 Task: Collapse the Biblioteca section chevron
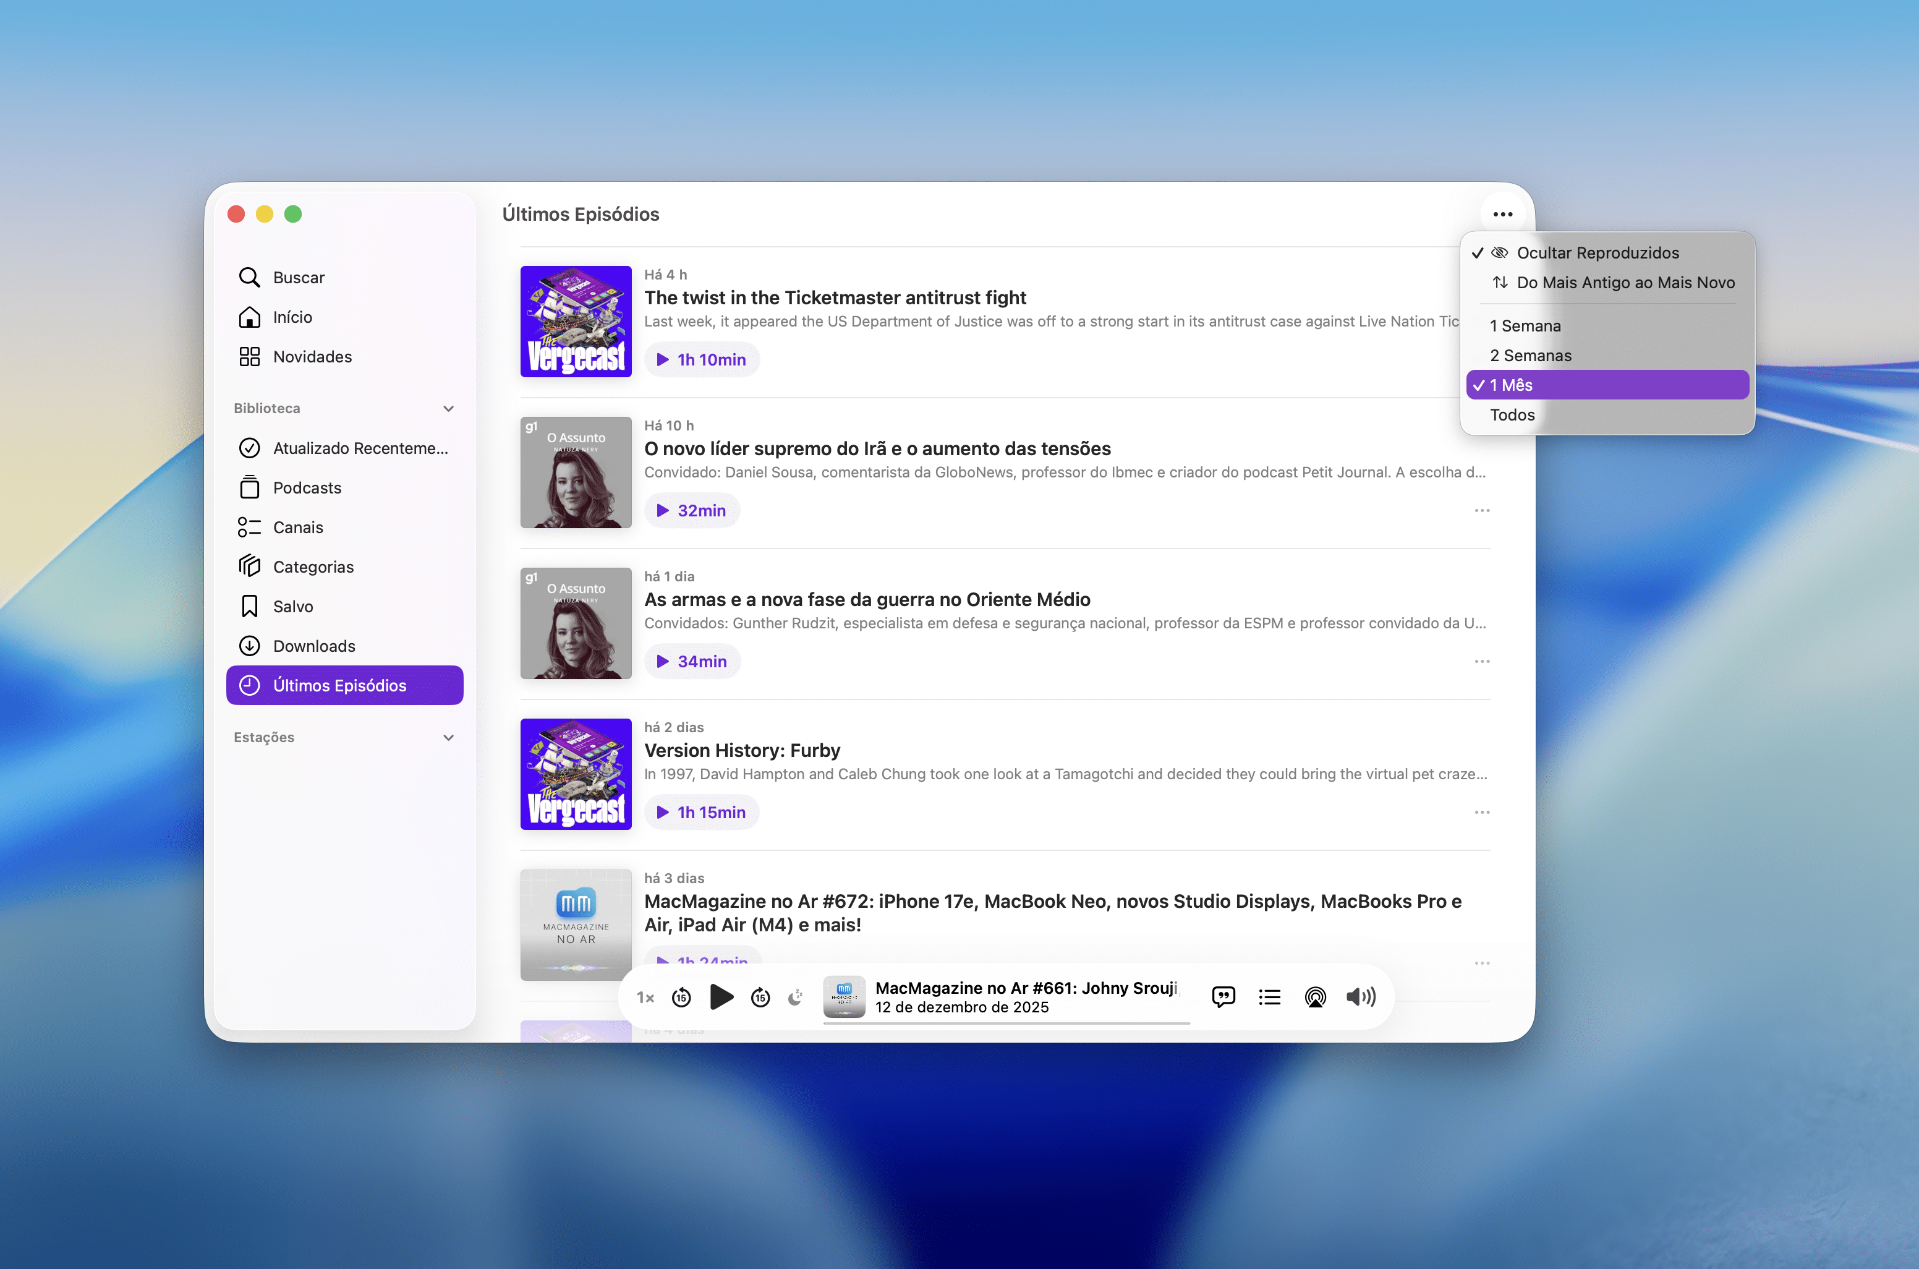coord(448,408)
